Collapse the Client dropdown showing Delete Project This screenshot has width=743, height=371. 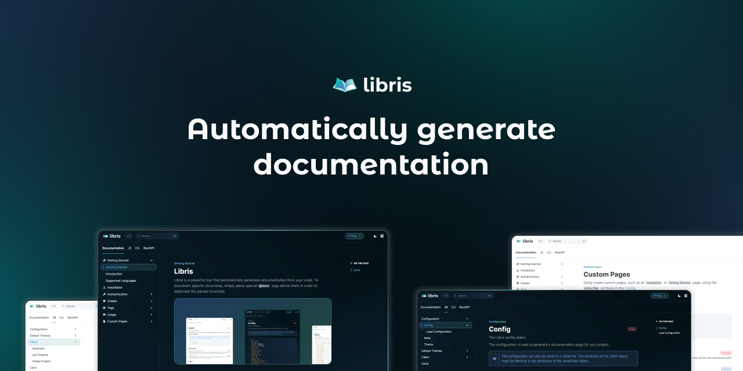click(76, 342)
